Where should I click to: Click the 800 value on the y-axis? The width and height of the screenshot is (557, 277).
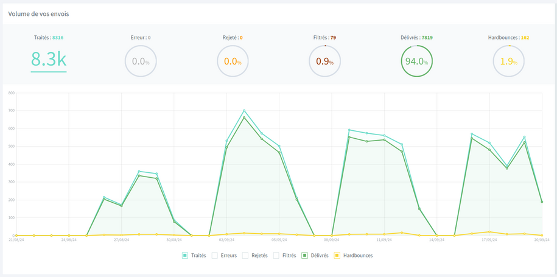(11, 93)
